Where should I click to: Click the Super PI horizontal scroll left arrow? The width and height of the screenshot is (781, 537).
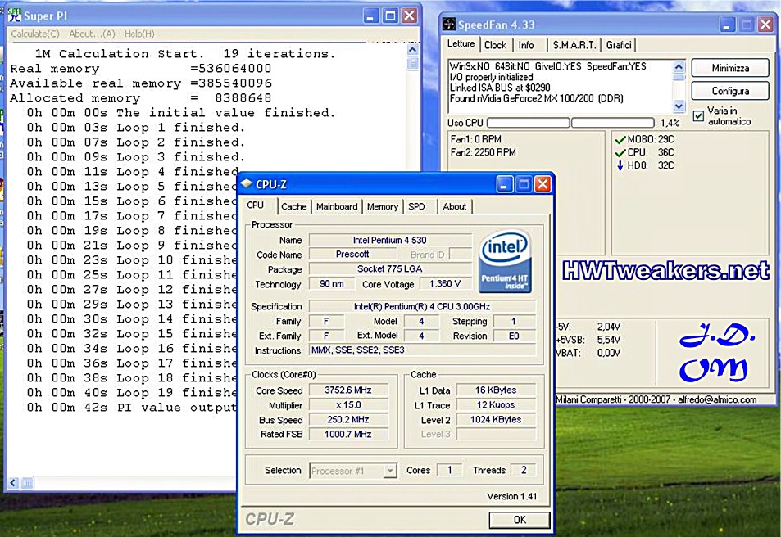tap(13, 483)
